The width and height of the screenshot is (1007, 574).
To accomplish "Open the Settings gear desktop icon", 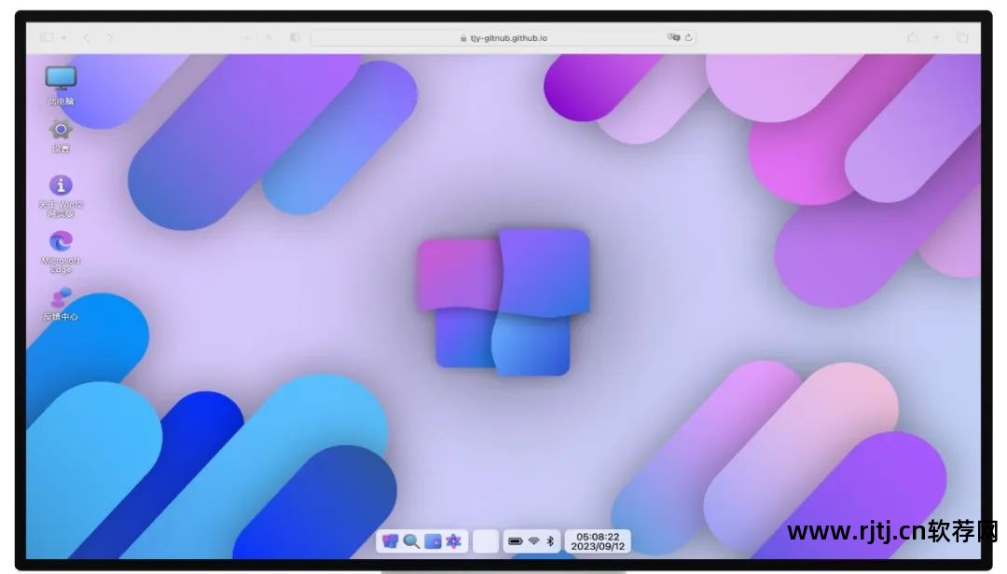I will pos(61,135).
